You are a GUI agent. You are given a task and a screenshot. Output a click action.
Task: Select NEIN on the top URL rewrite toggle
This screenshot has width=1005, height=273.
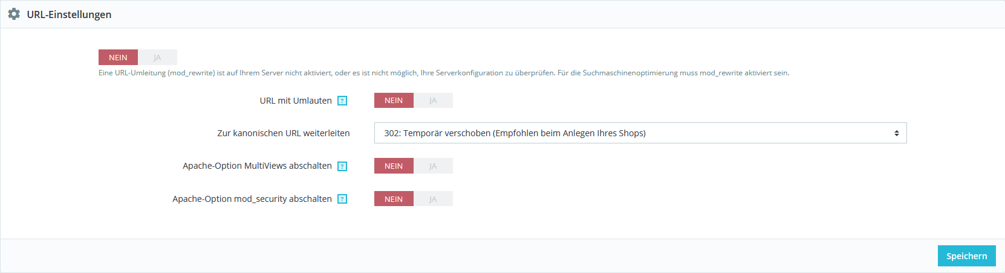point(118,58)
